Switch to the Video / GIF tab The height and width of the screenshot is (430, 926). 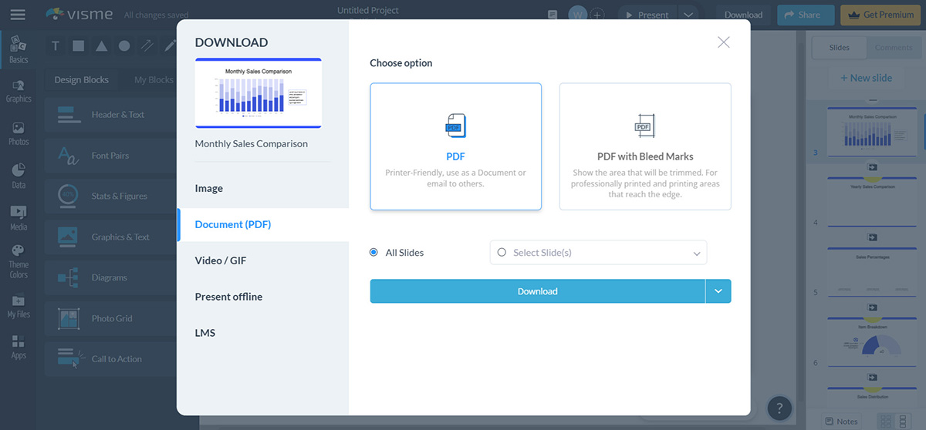point(221,260)
